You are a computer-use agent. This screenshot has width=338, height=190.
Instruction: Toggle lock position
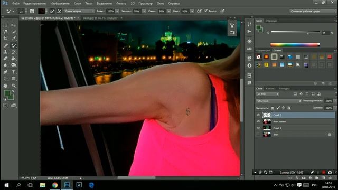(x=284, y=108)
